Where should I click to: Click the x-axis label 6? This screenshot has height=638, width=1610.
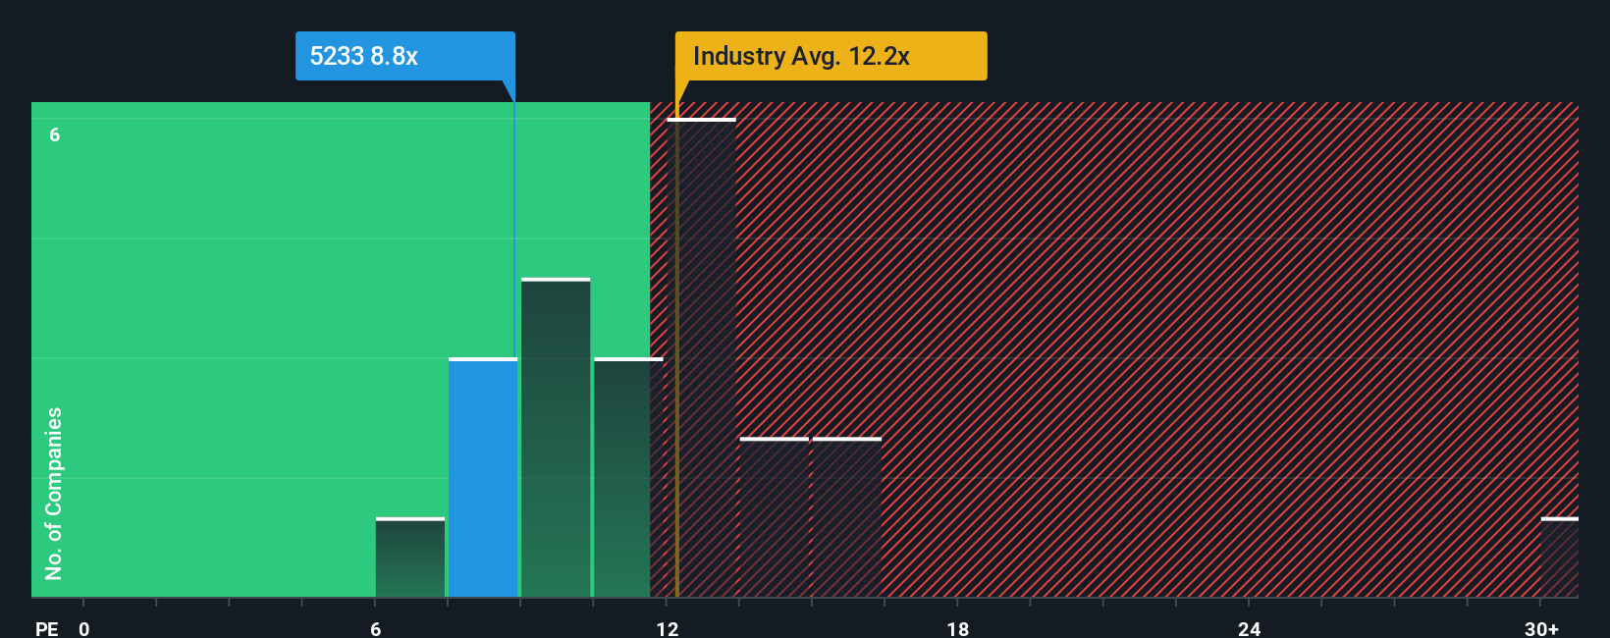click(376, 628)
